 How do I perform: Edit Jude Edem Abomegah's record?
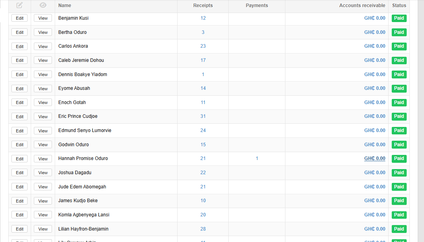[x=19, y=187]
